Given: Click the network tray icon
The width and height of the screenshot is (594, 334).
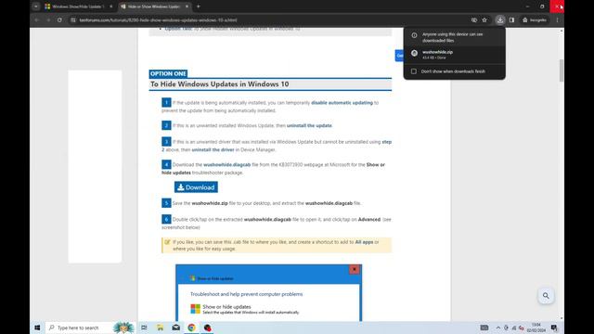Looking at the screenshot, I should [514, 328].
